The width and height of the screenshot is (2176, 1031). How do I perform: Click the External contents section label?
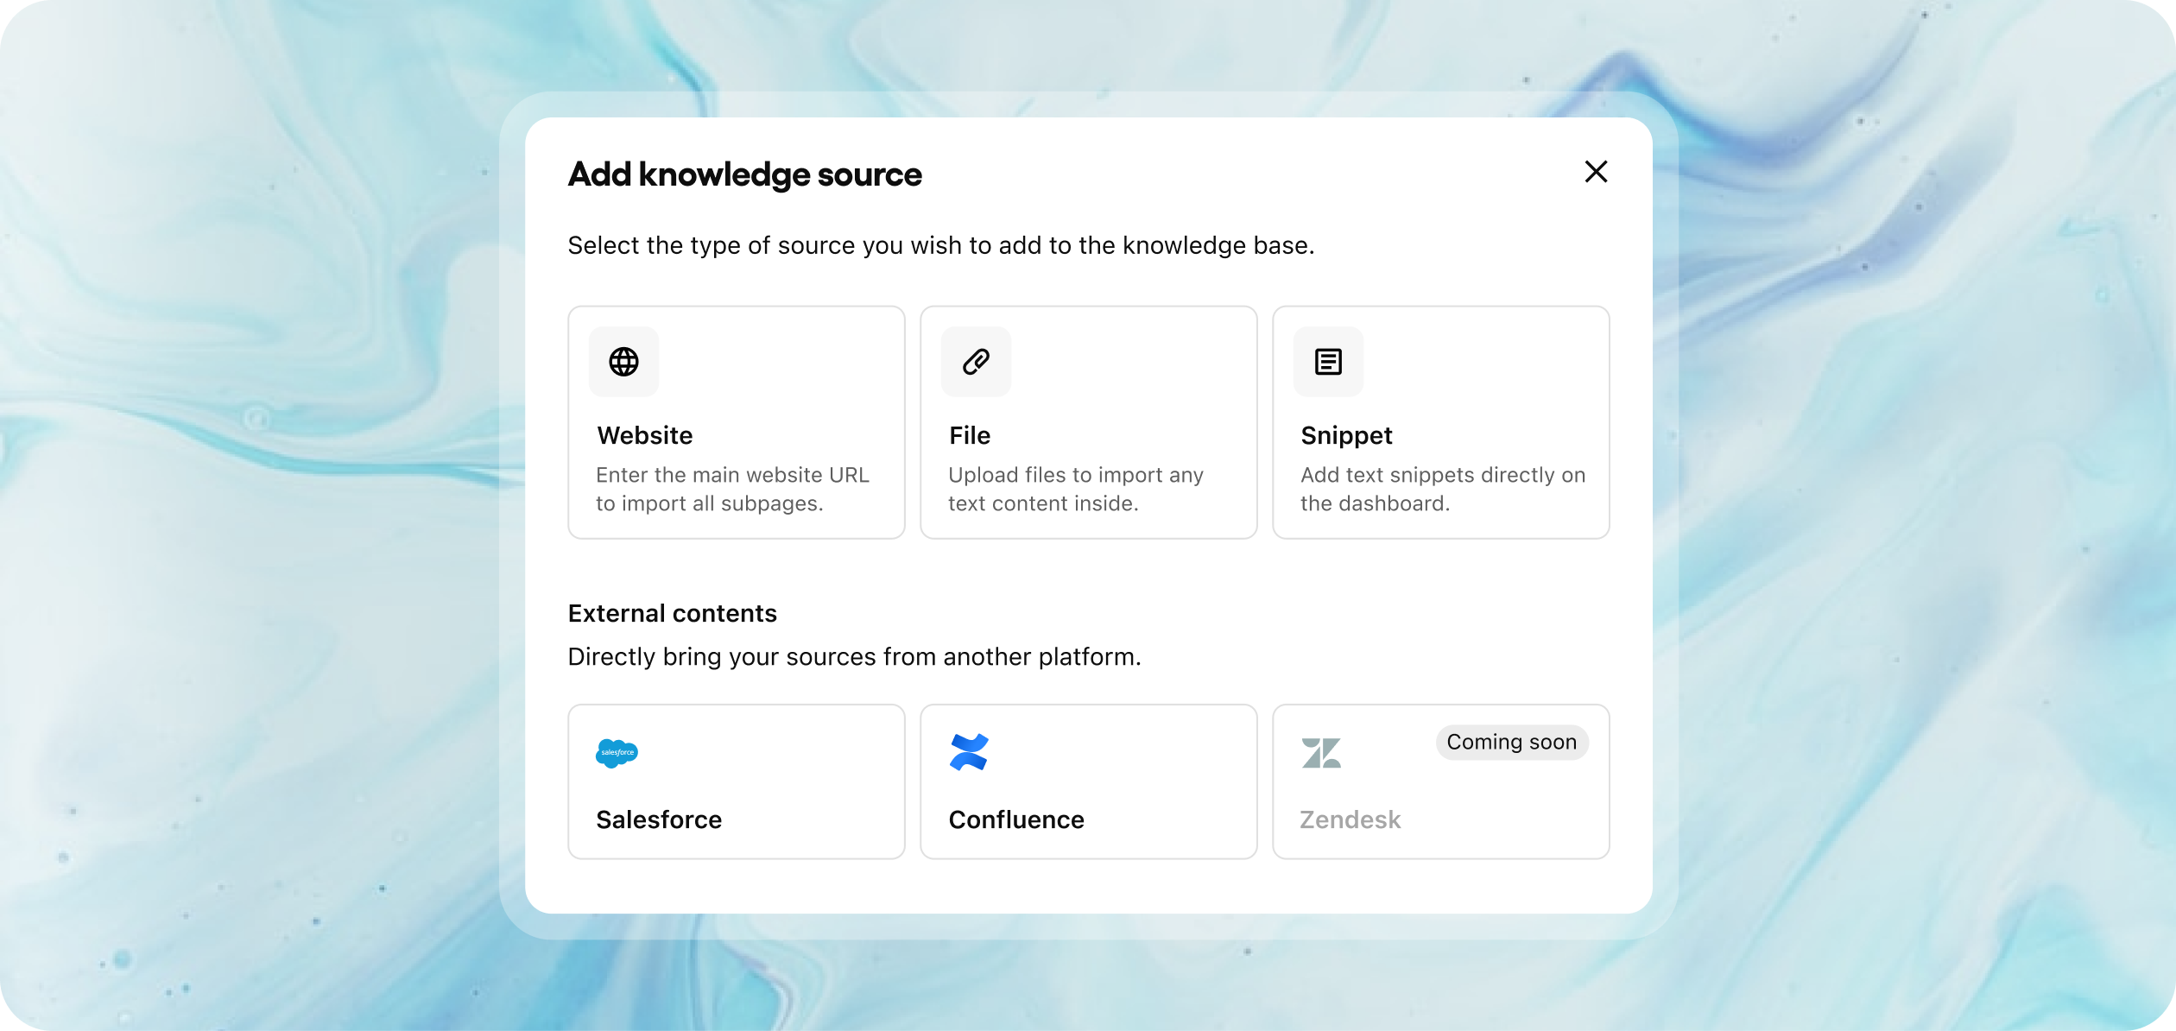coord(672,613)
